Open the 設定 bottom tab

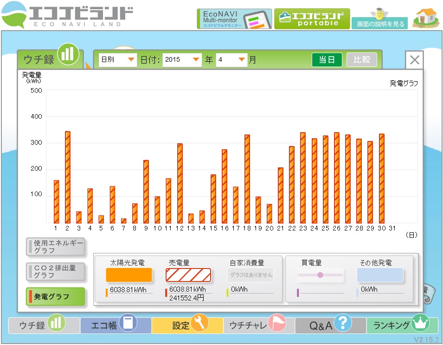tap(187, 325)
